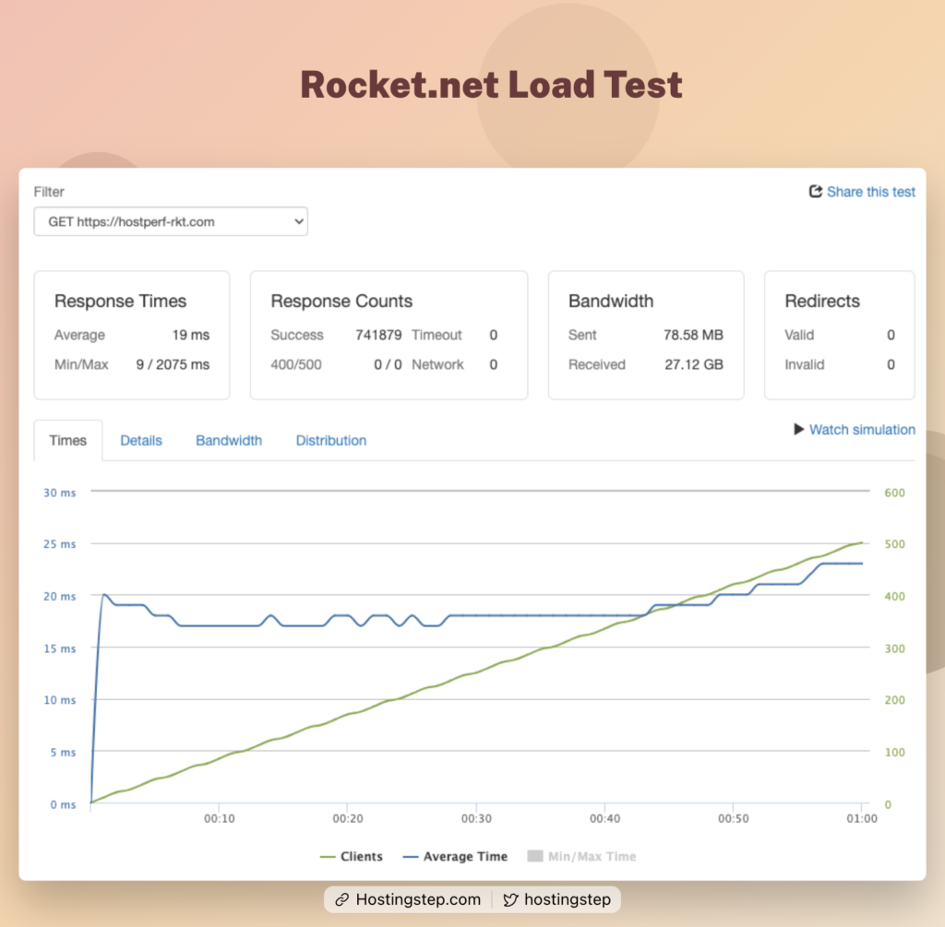The image size is (945, 927).
Task: Click the Timeout label
Action: 437,335
